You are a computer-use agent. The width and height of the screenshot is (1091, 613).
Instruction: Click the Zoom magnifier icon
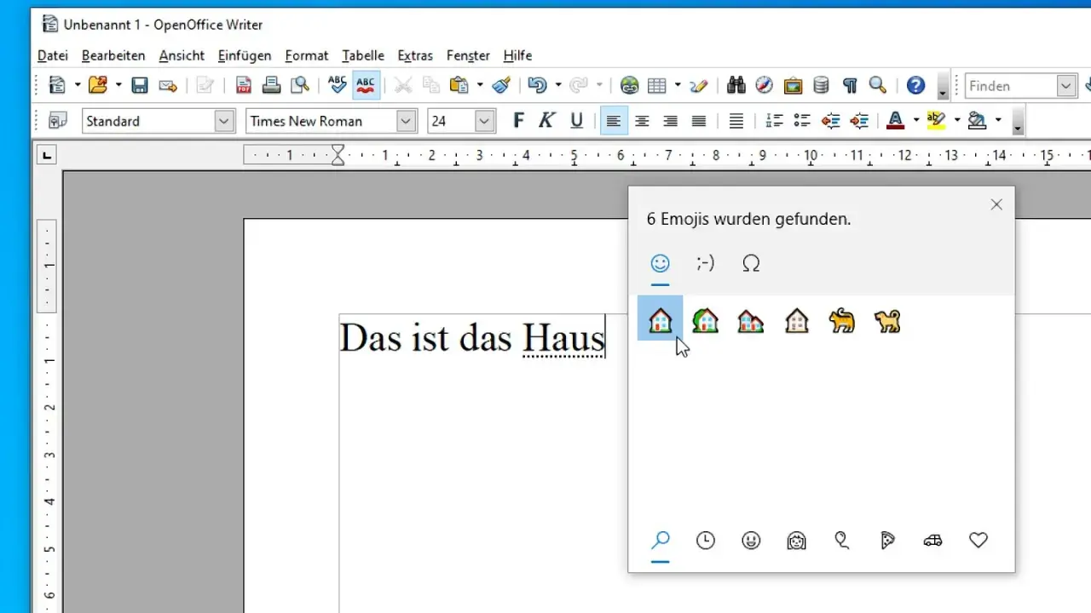click(x=877, y=85)
